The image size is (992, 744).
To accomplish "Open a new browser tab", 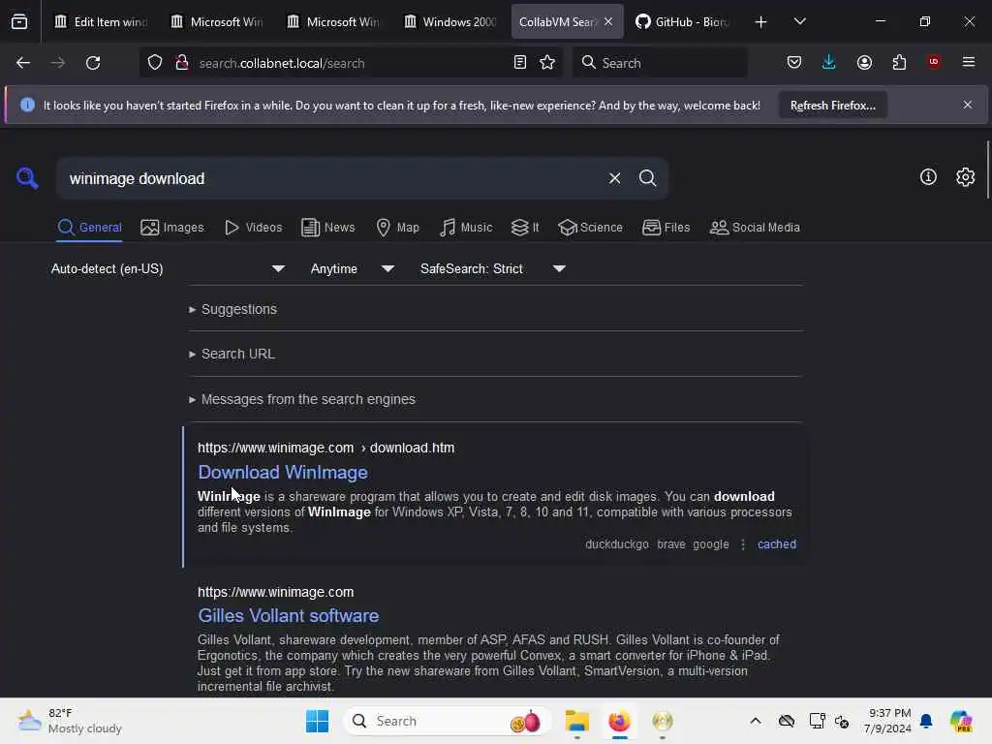I will pyautogui.click(x=761, y=22).
